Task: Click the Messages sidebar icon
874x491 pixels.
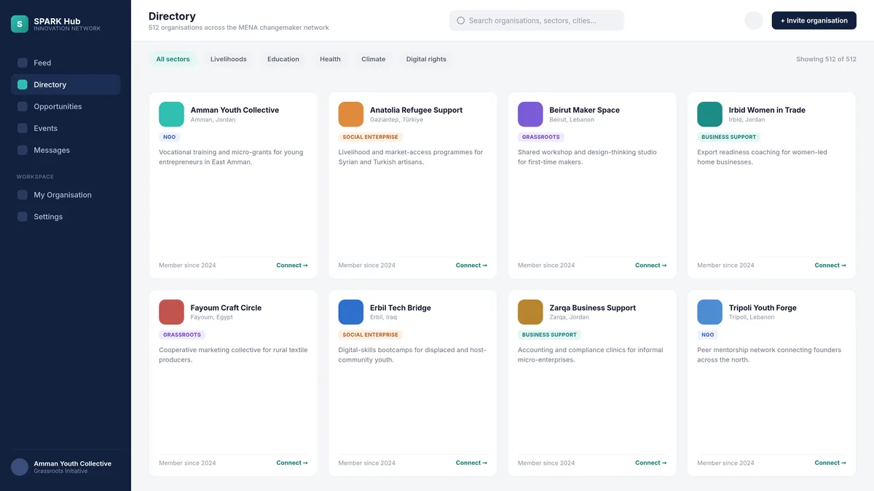Action: [x=23, y=150]
